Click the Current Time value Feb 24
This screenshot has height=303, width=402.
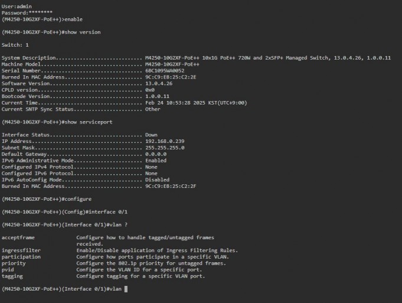click(196, 103)
